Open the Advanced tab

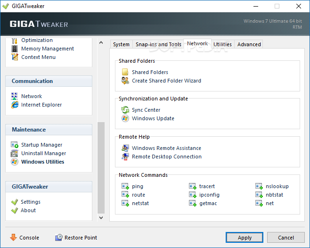249,44
